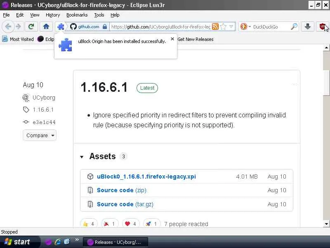Launch Internet Explorer from the quick launch

pyautogui.click(x=57, y=242)
